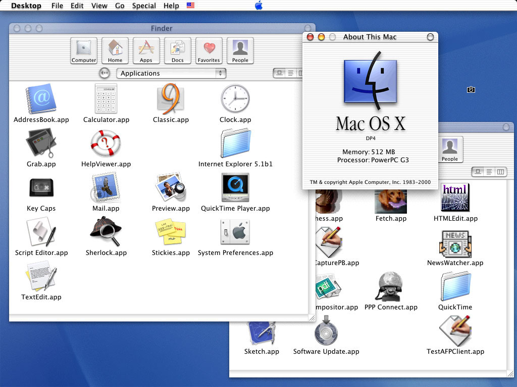The height and width of the screenshot is (387, 517).
Task: Close the About This Mac window
Action: point(311,37)
